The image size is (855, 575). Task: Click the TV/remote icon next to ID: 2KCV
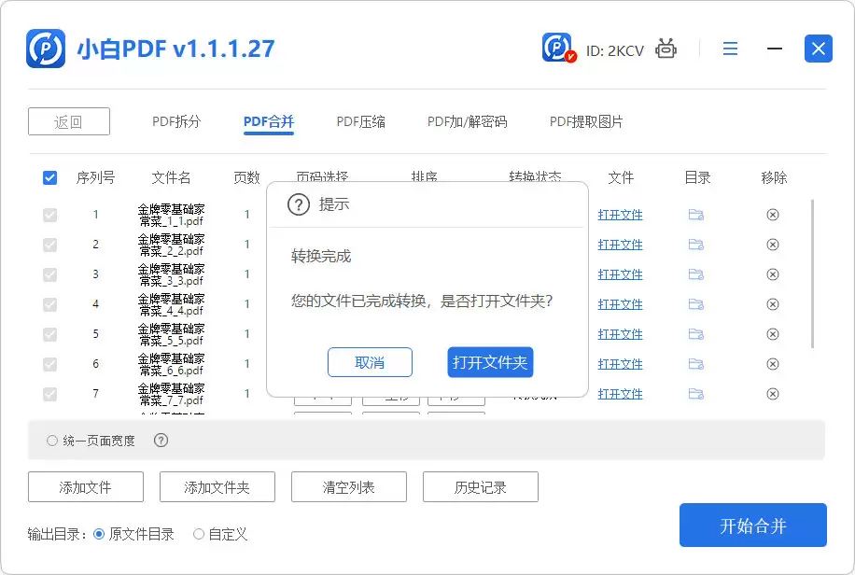[666, 49]
